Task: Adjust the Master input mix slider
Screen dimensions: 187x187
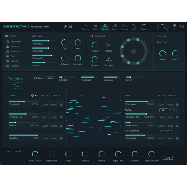Action: coord(44,63)
